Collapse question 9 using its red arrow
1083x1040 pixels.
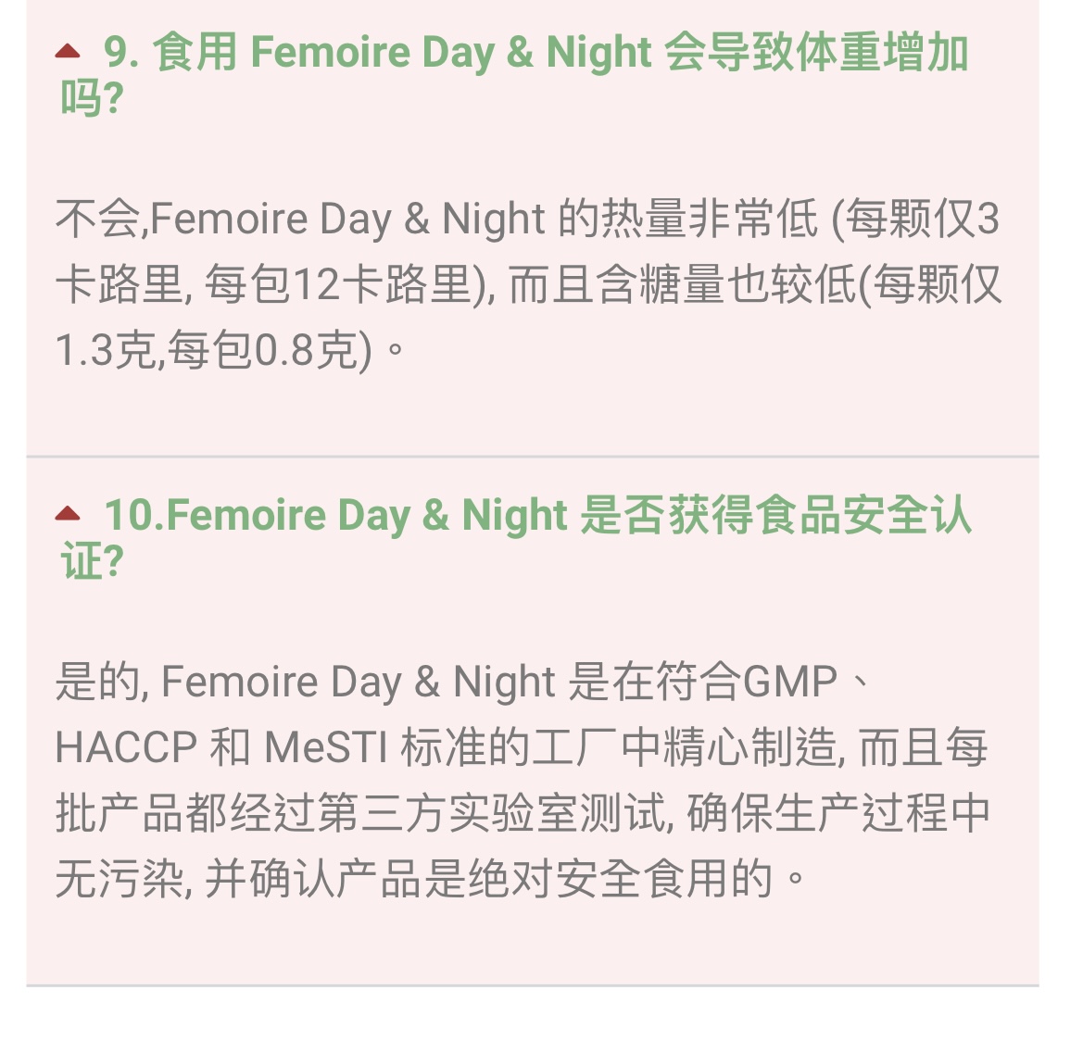click(x=68, y=51)
